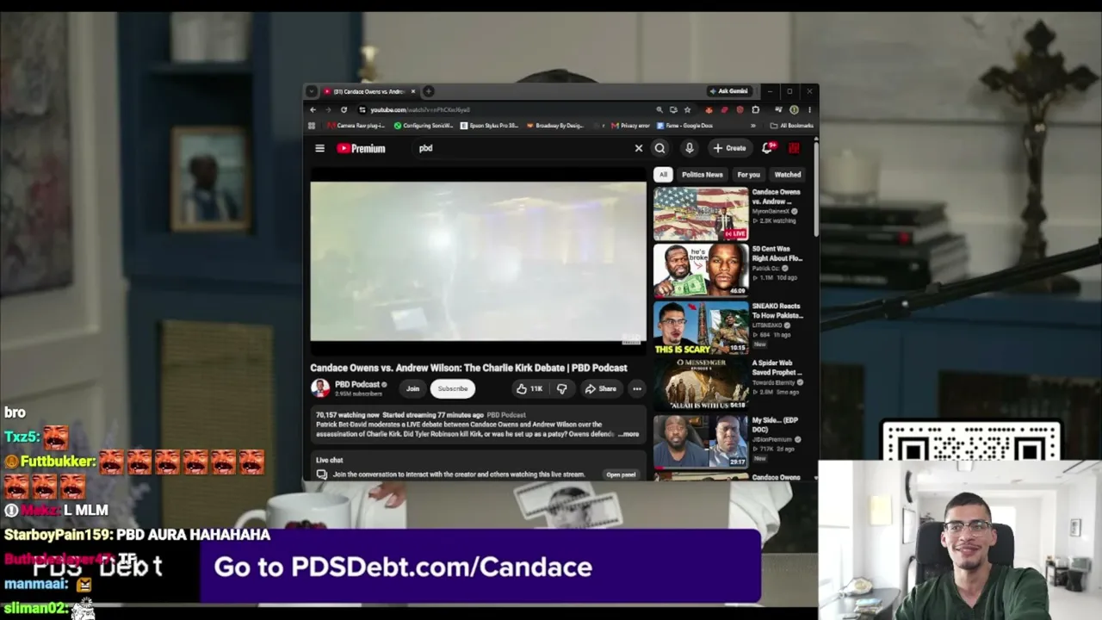Screen dimensions: 1102x620
Task: Open Configuring SonicW... bookmark
Action: click(424, 126)
